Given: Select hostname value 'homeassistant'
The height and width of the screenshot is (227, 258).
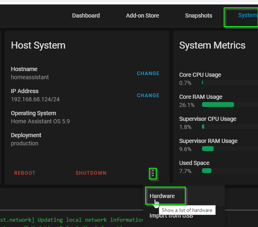Looking at the screenshot, I should point(30,77).
